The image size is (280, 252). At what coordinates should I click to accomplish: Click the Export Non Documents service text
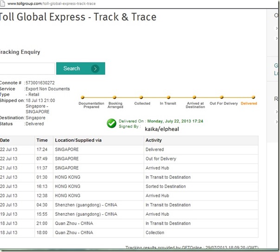(x=48, y=89)
